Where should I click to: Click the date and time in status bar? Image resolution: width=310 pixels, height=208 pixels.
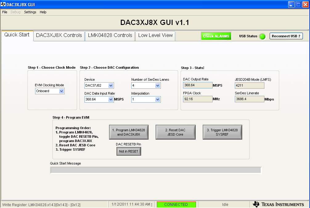click(x=131, y=204)
